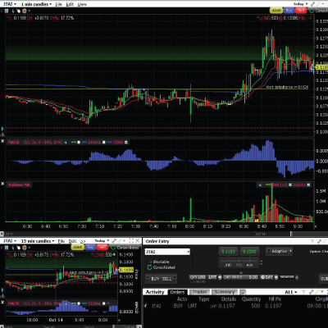This screenshot has width=328, height=328.
Task: Close the MACD indicator panel
Action: pyautogui.click(x=2, y=141)
